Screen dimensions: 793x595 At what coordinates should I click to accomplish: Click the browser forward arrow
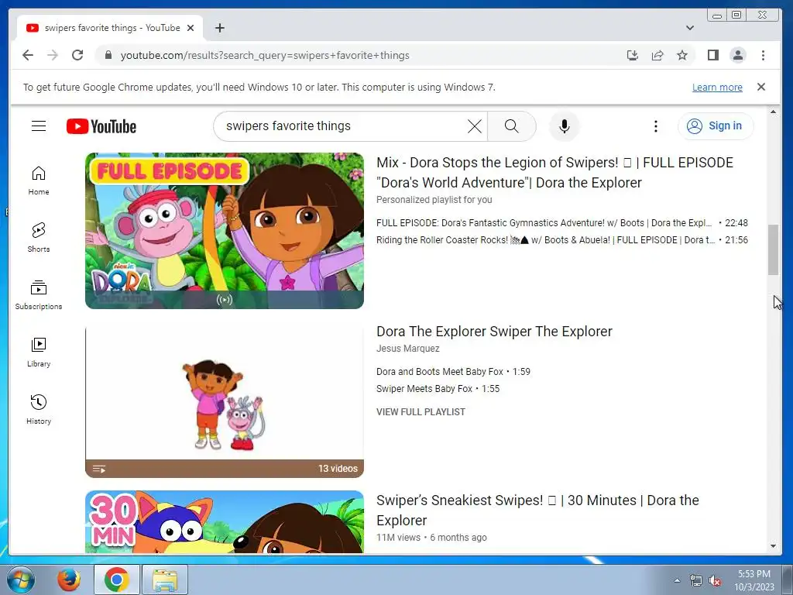click(53, 55)
